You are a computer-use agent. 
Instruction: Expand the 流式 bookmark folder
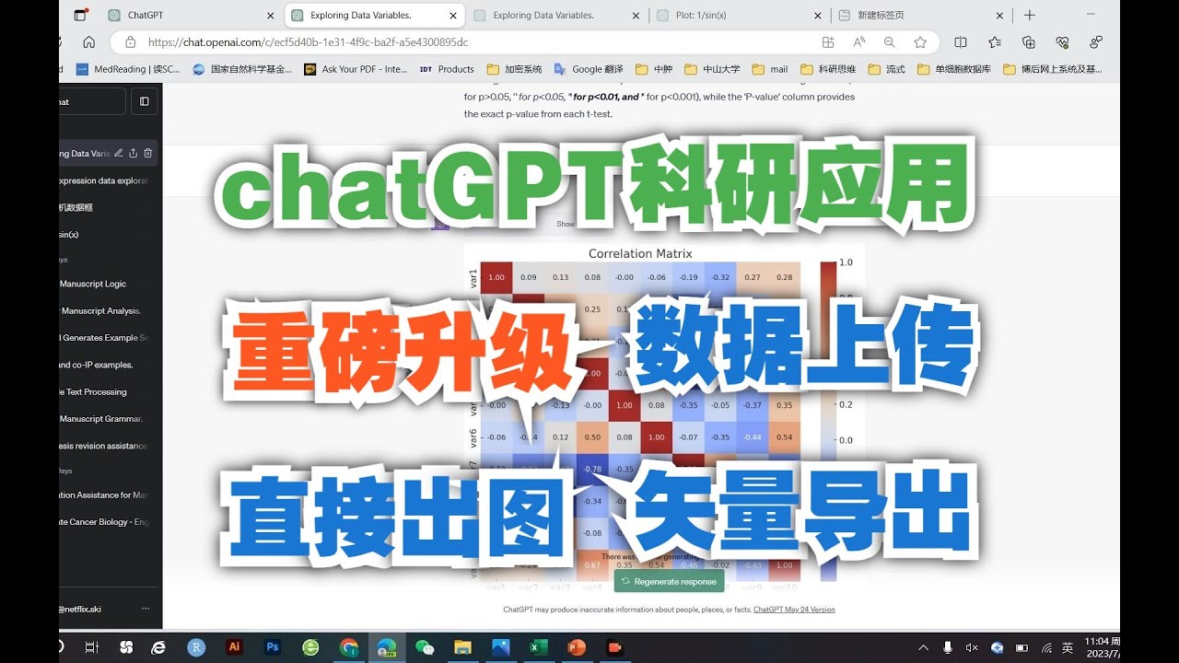click(x=886, y=69)
